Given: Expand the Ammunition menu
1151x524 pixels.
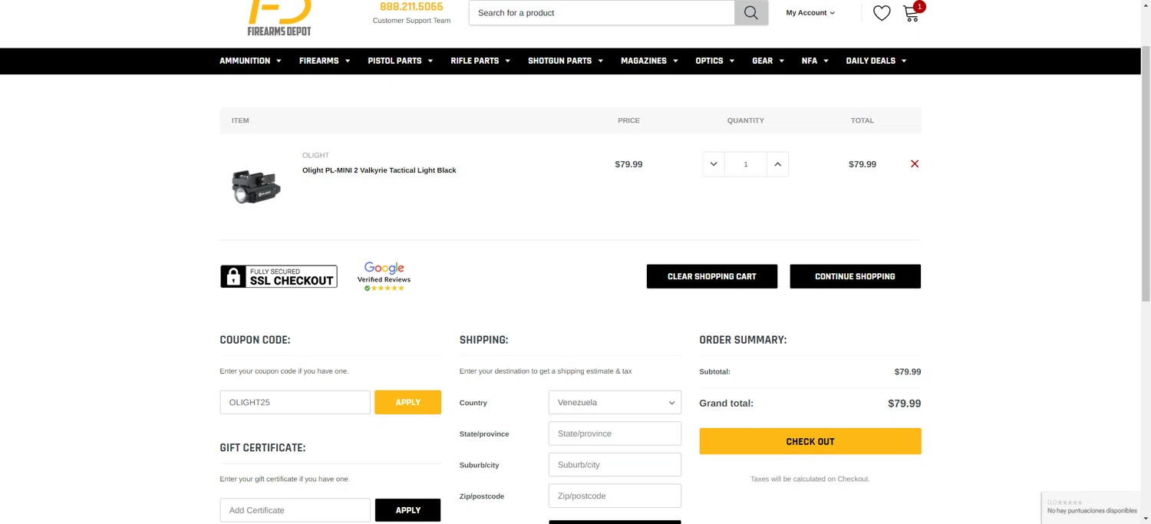Looking at the screenshot, I should click(250, 61).
